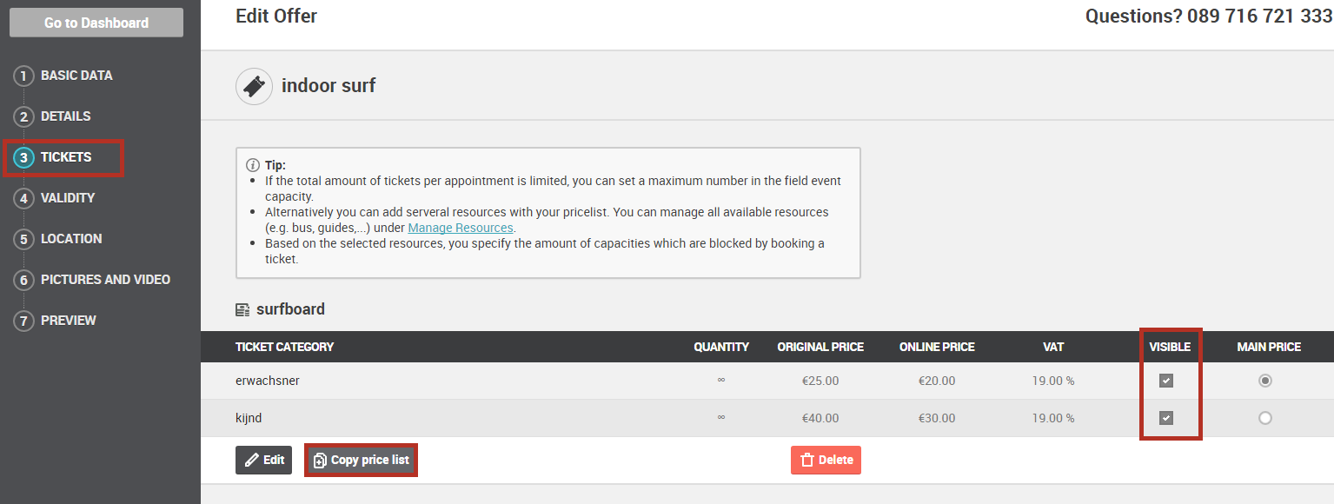Image resolution: width=1334 pixels, height=504 pixels.
Task: Click the step 7 Preview circle icon
Action: pyautogui.click(x=24, y=321)
